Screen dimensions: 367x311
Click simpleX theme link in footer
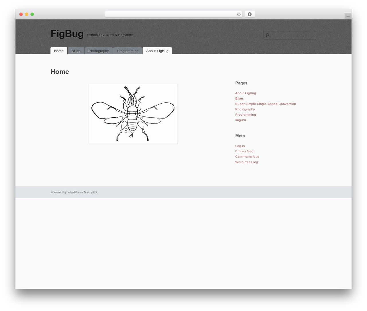[92, 192]
